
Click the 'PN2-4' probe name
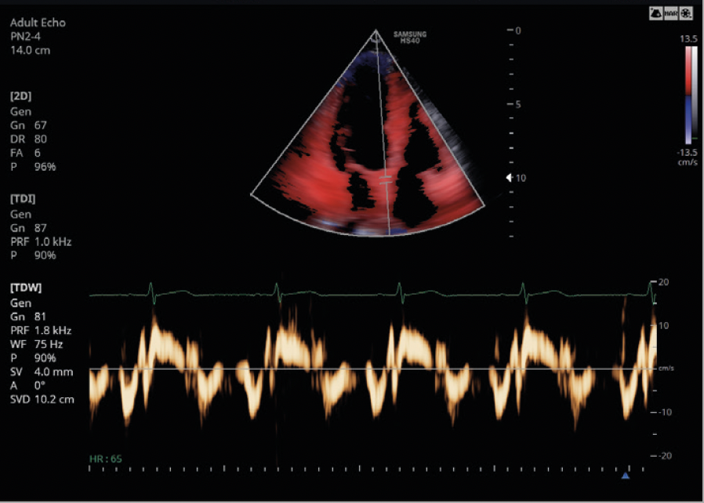(25, 37)
